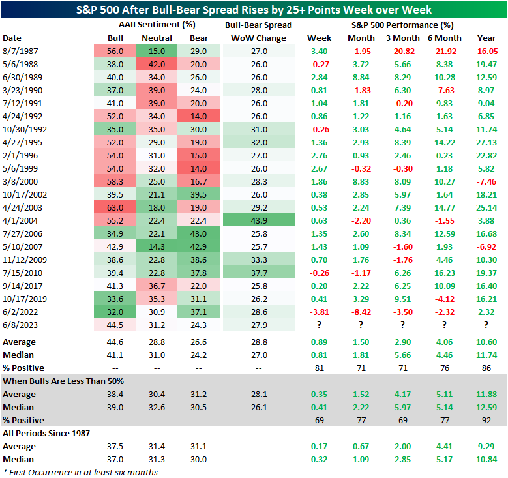This screenshot has height=478, width=508.
Task: Select the date 7/27/2006
Action: click(22, 233)
